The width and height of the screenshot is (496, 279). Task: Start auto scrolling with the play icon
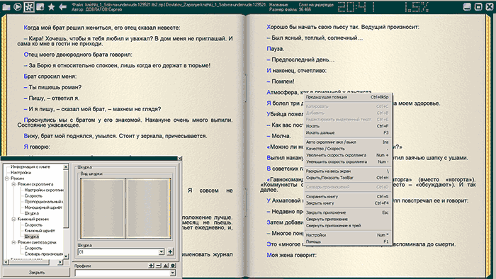18,6
